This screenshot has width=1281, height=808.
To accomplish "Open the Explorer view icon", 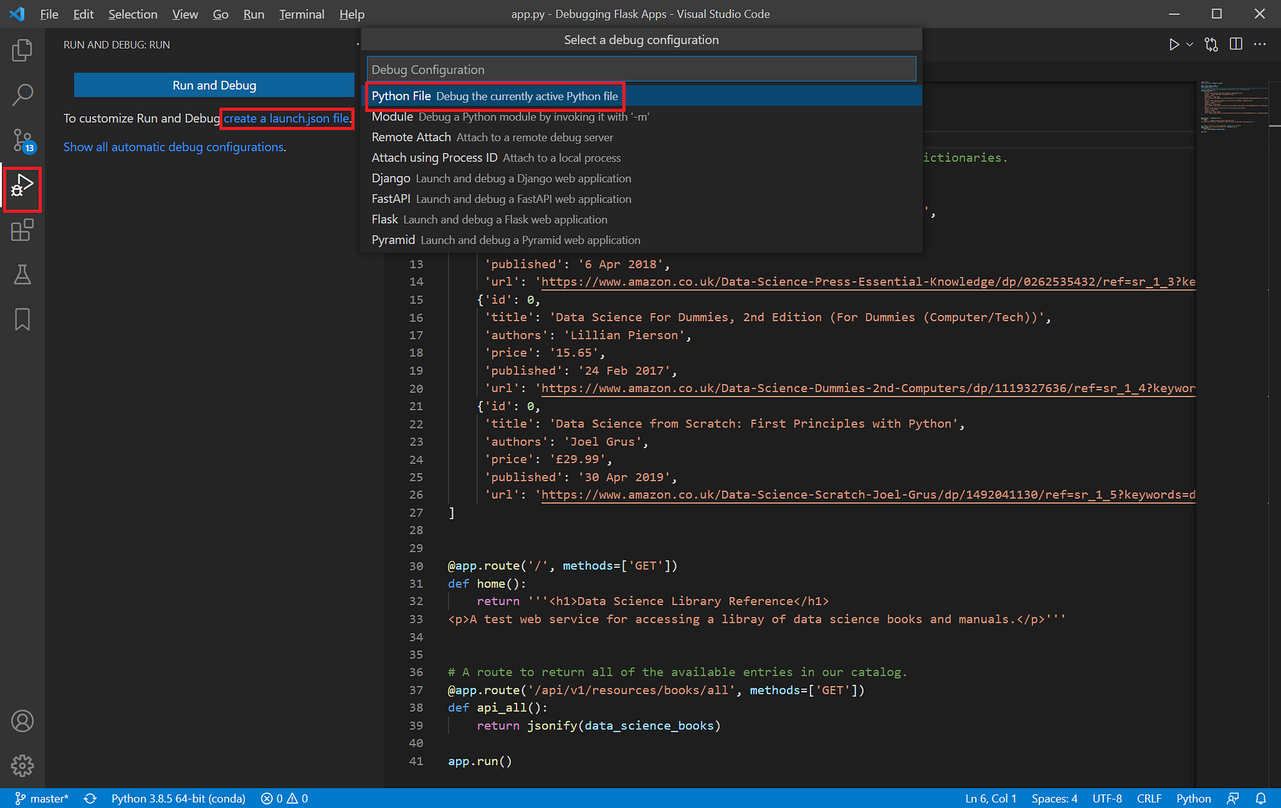I will click(x=22, y=50).
